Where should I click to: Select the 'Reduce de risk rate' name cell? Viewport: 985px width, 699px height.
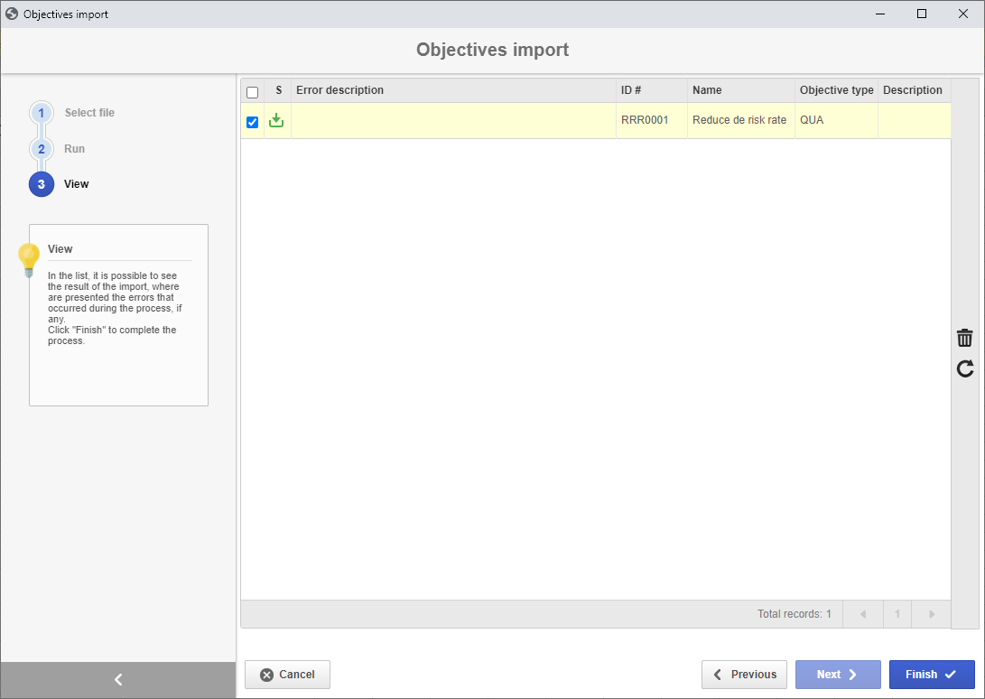[x=741, y=120]
